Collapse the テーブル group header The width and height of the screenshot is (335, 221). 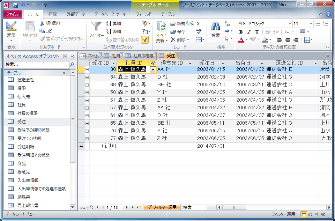(64, 73)
